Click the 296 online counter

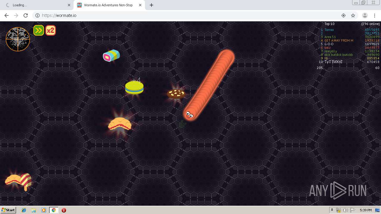(371, 24)
